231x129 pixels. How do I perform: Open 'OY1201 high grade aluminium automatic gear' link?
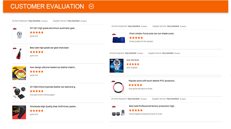pos(53,28)
